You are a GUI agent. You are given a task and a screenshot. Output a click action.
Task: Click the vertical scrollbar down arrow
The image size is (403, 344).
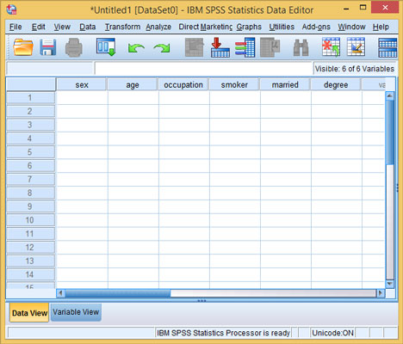[x=389, y=284]
